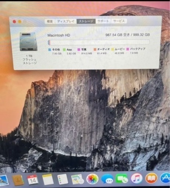Open Reminders from the dock

(x=63, y=180)
